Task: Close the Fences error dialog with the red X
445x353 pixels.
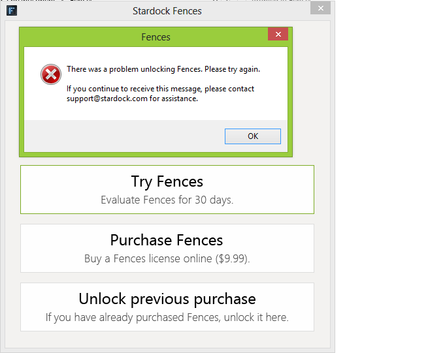Action: pos(278,35)
